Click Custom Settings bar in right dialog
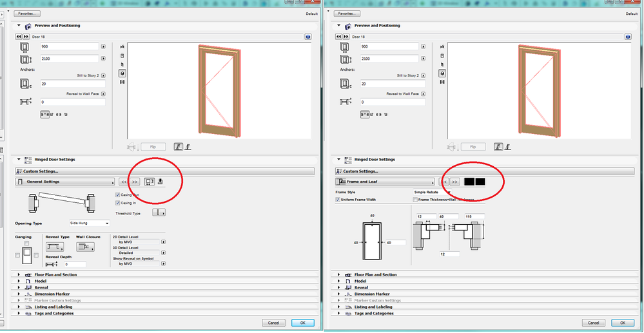 tap(485, 171)
